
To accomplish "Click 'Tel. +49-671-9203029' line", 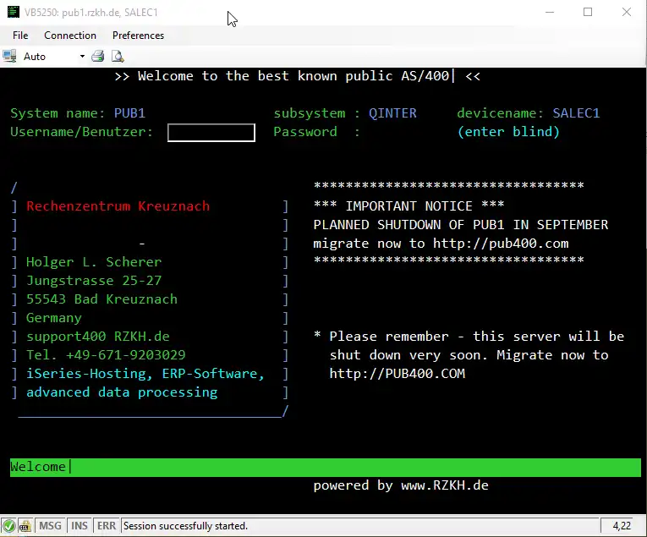I will (x=106, y=355).
